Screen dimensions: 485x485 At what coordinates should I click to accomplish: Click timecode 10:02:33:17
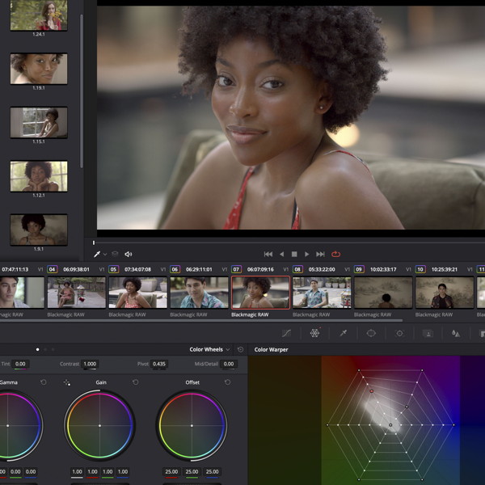point(383,269)
